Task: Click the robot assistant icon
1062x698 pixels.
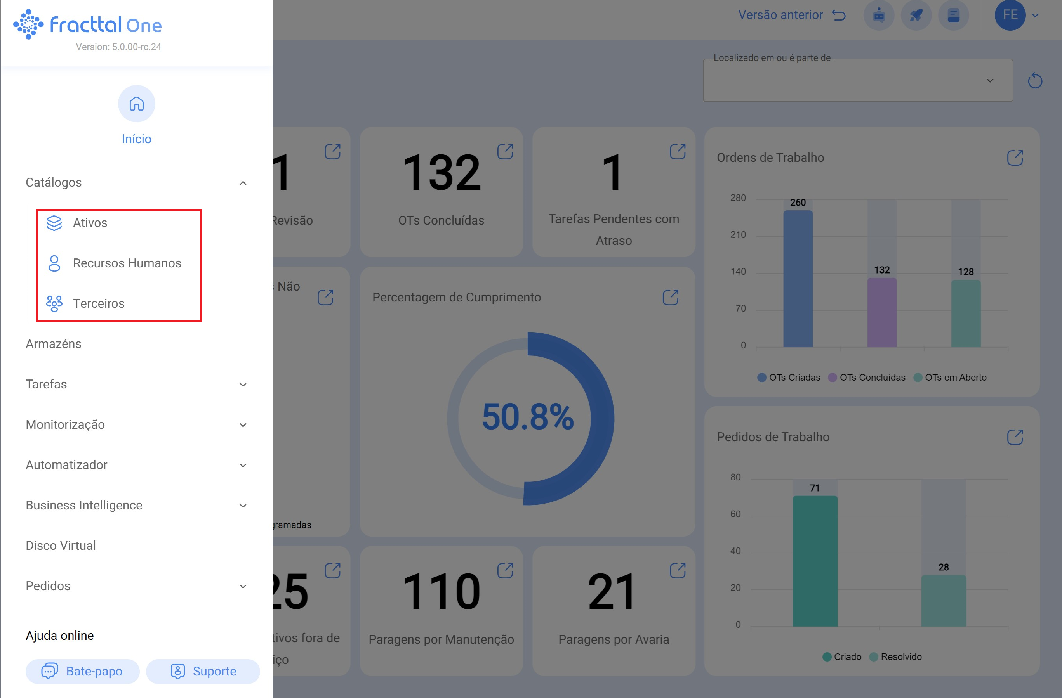Action: (878, 15)
